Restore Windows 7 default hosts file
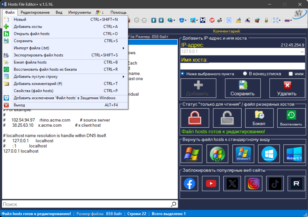 point(243,154)
